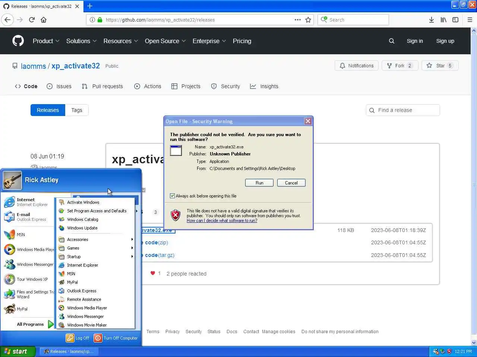The image size is (477, 357).
Task: Reload the page with the refresh icon
Action: click(x=32, y=20)
